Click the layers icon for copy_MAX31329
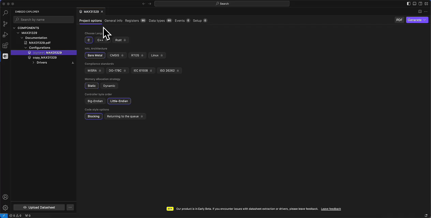Image resolution: width=431 pixels, height=218 pixels. pos(30,58)
